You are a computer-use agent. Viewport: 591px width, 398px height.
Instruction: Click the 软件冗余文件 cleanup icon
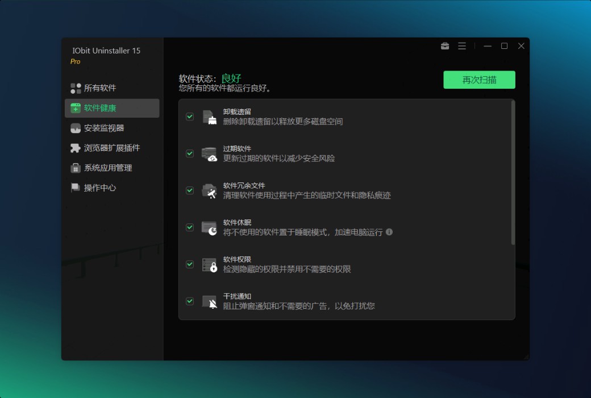(209, 191)
